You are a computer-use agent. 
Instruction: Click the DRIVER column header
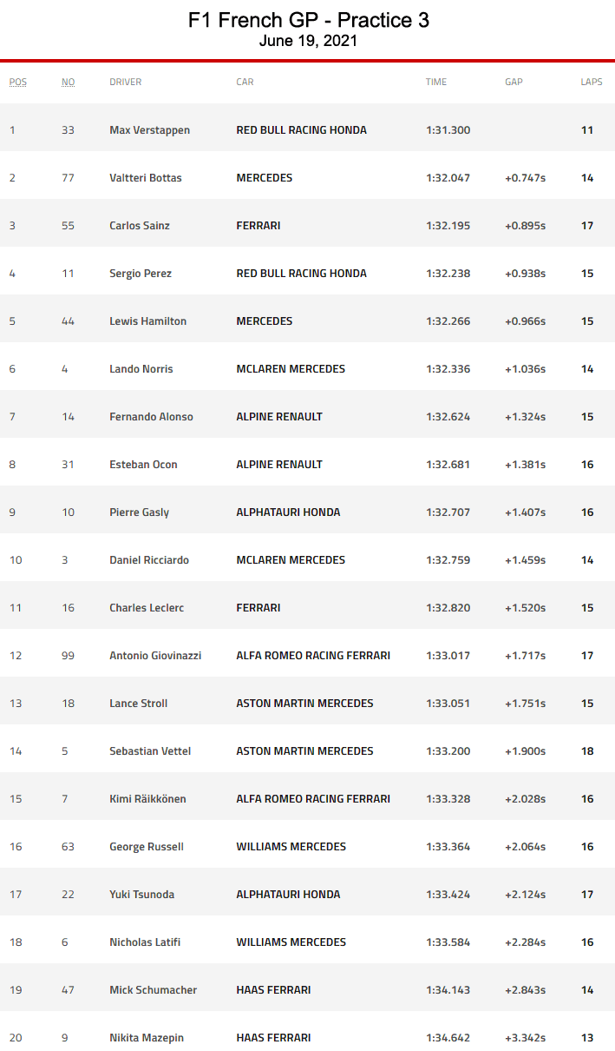point(125,82)
